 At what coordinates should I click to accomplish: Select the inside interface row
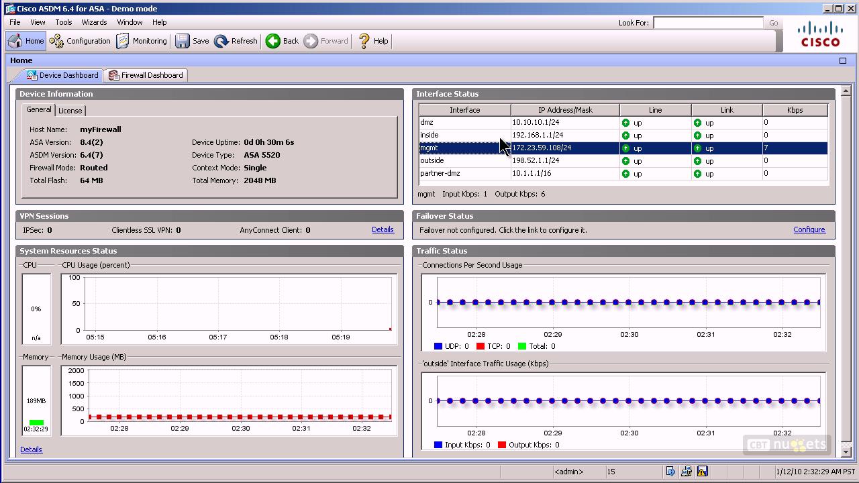pos(623,136)
